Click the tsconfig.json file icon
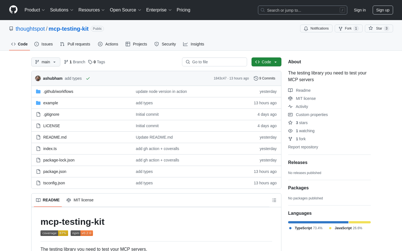The image size is (402, 251). (38, 183)
